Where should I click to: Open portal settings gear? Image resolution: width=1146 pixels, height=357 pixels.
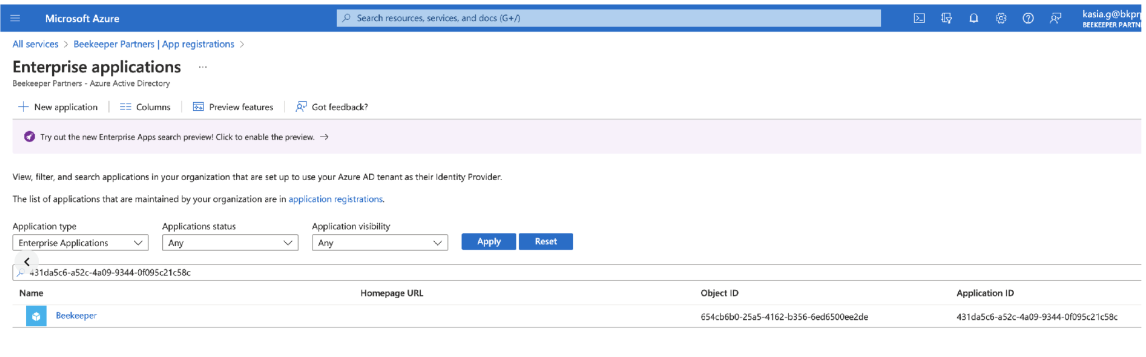click(x=1001, y=18)
